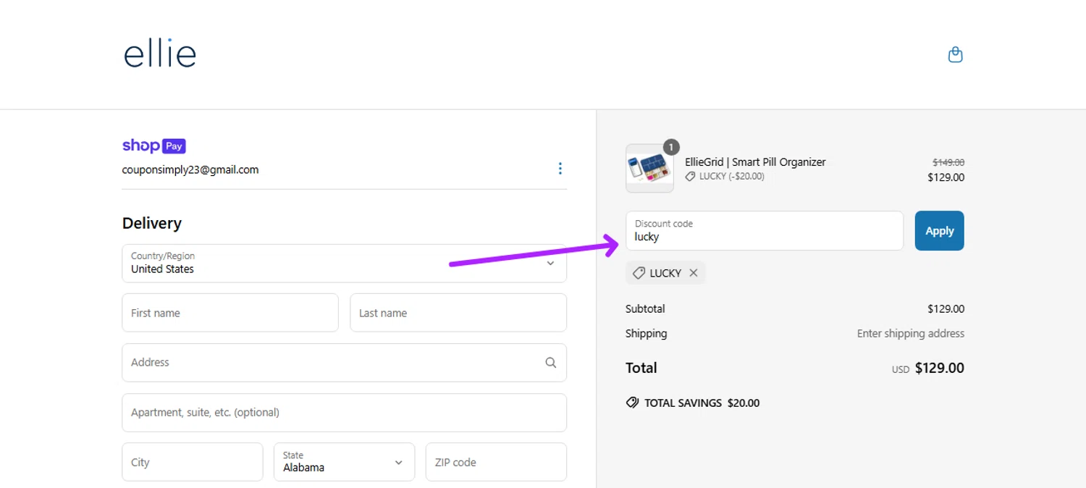1086x488 pixels.
Task: Open the State dropdown showing Alabama
Action: pos(344,462)
